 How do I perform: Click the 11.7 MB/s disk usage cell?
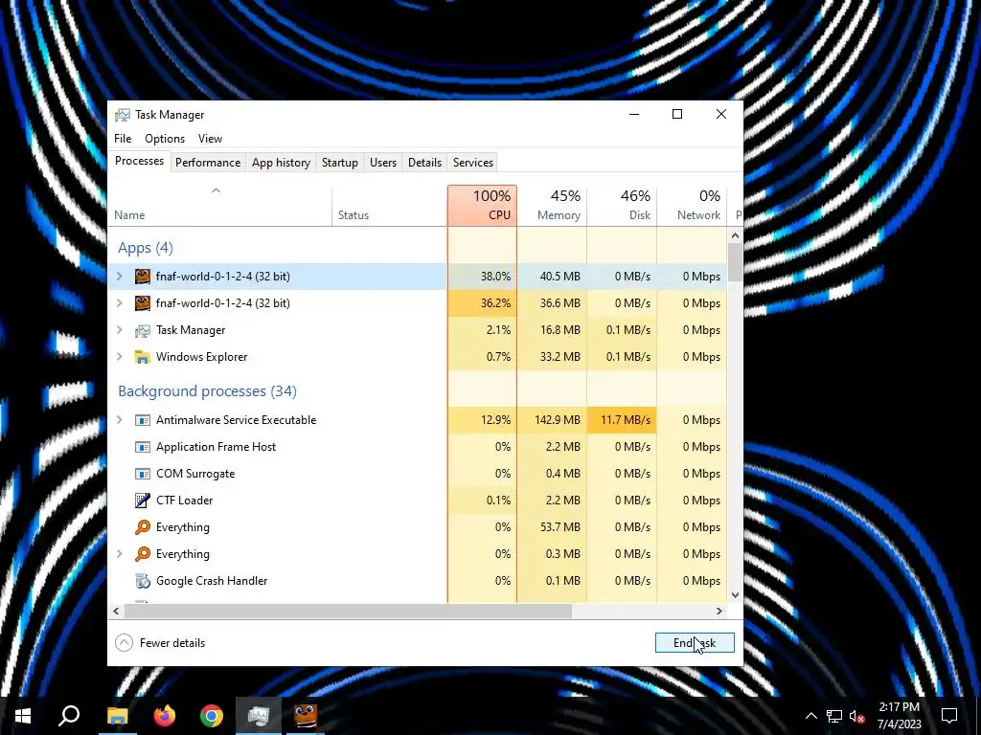622,420
